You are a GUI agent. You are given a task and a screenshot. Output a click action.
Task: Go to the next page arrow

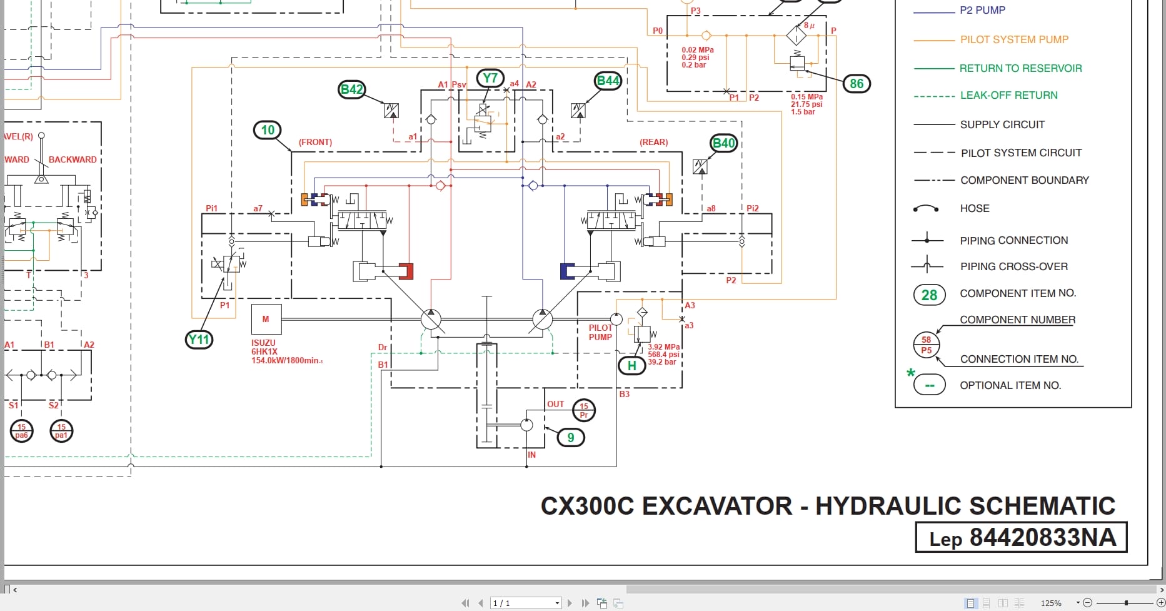tap(570, 602)
